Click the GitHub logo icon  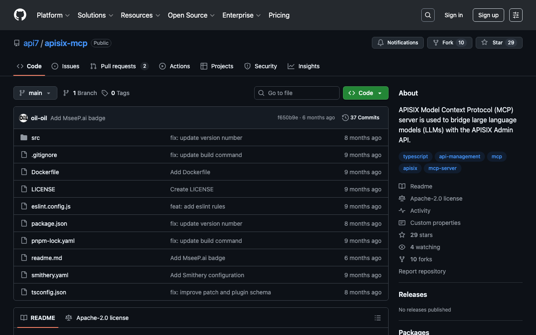click(x=20, y=15)
